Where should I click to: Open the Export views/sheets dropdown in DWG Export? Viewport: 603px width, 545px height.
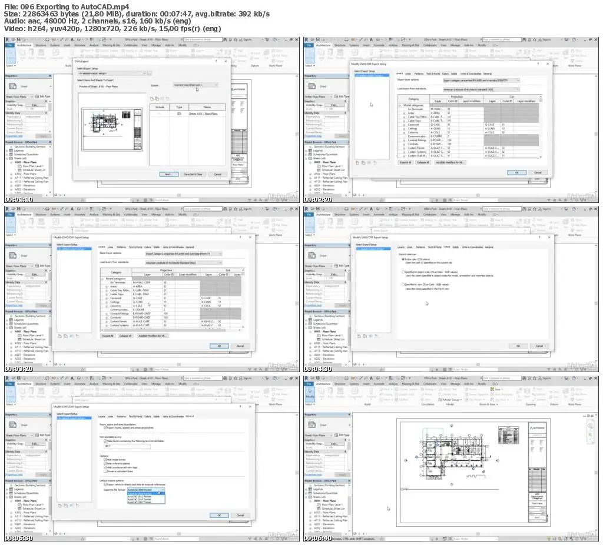point(196,85)
